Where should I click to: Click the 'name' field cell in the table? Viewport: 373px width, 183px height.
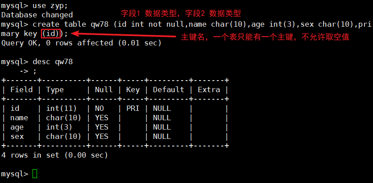click(x=19, y=118)
